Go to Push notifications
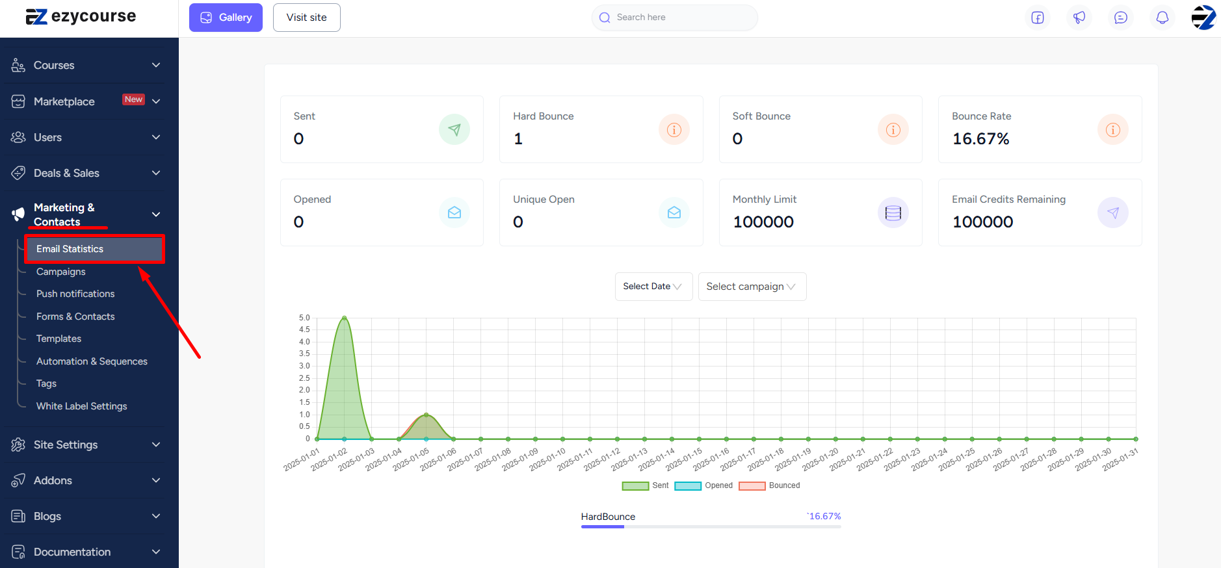1221x568 pixels. 75,294
